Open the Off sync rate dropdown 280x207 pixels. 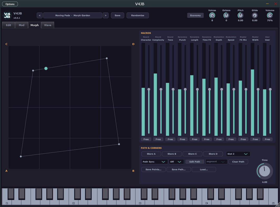[x=176, y=162]
